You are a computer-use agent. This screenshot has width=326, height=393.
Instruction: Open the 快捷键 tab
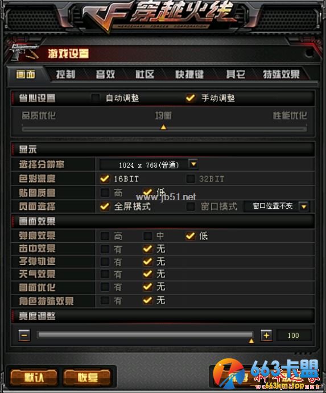(189, 74)
